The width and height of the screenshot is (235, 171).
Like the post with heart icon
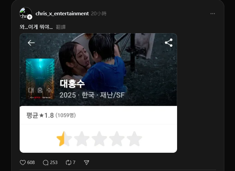tap(23, 162)
